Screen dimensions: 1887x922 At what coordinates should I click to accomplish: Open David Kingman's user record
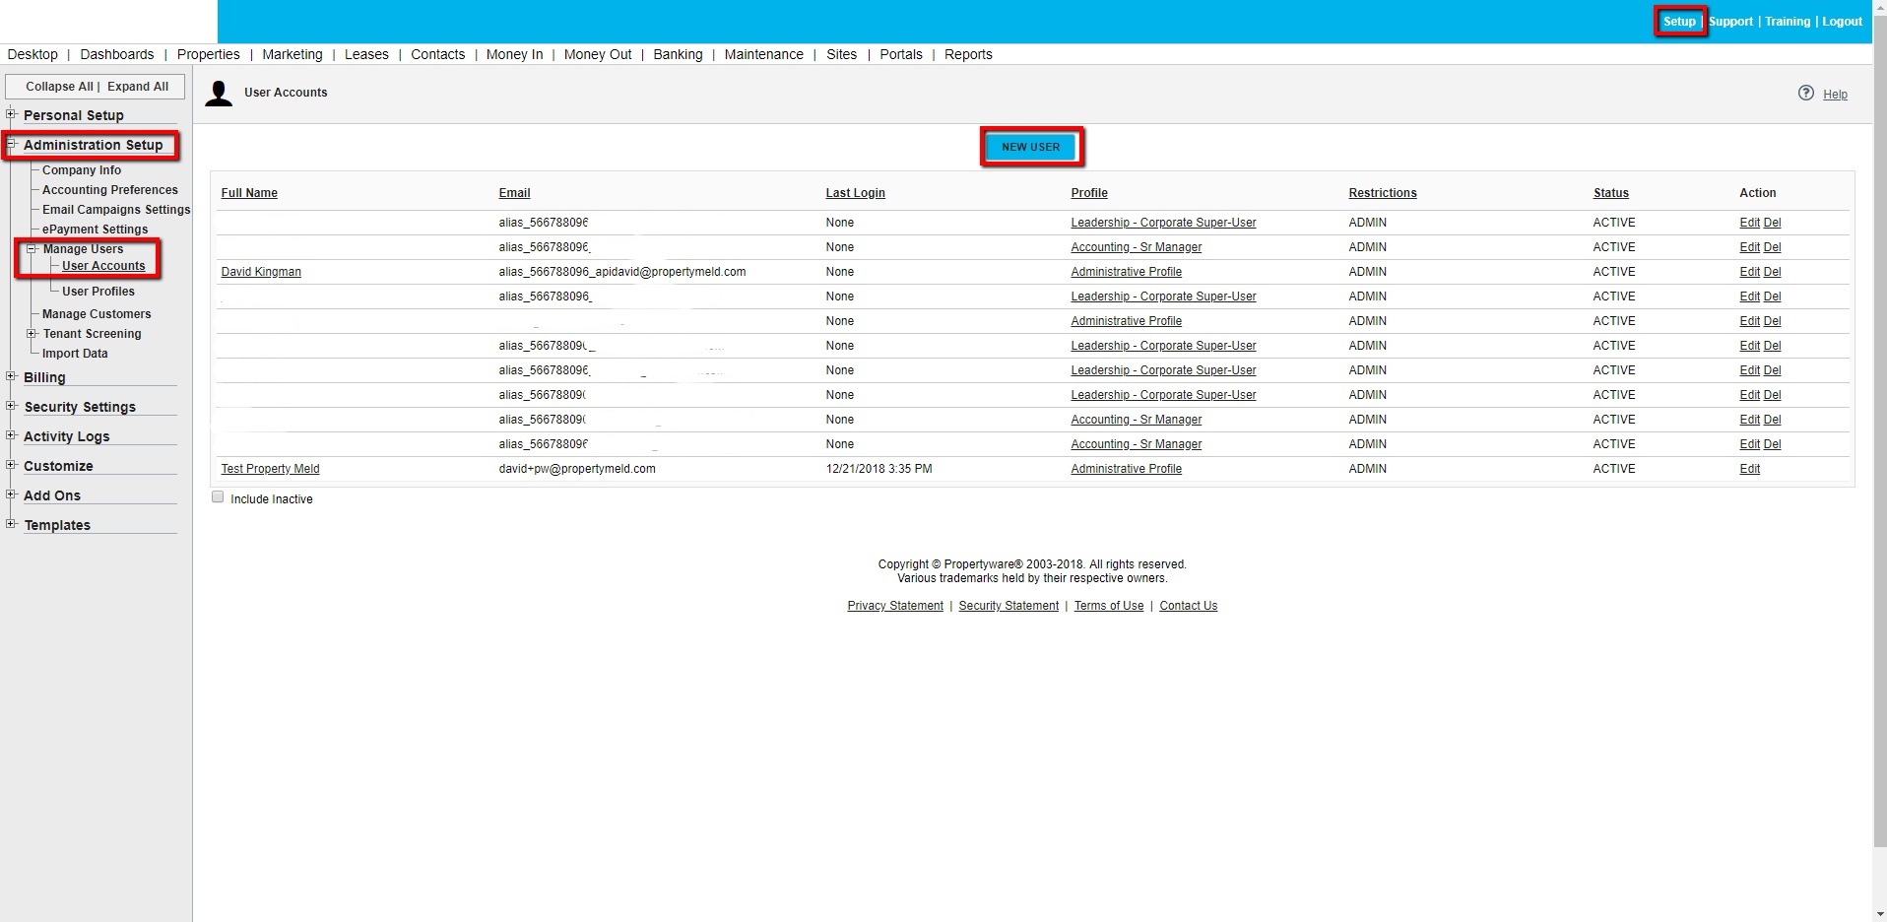261,272
